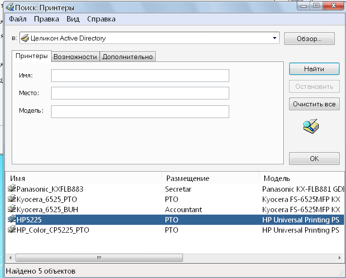The height and width of the screenshot is (278, 346).
Task: Switch to the Возможности tab
Action: coord(75,57)
